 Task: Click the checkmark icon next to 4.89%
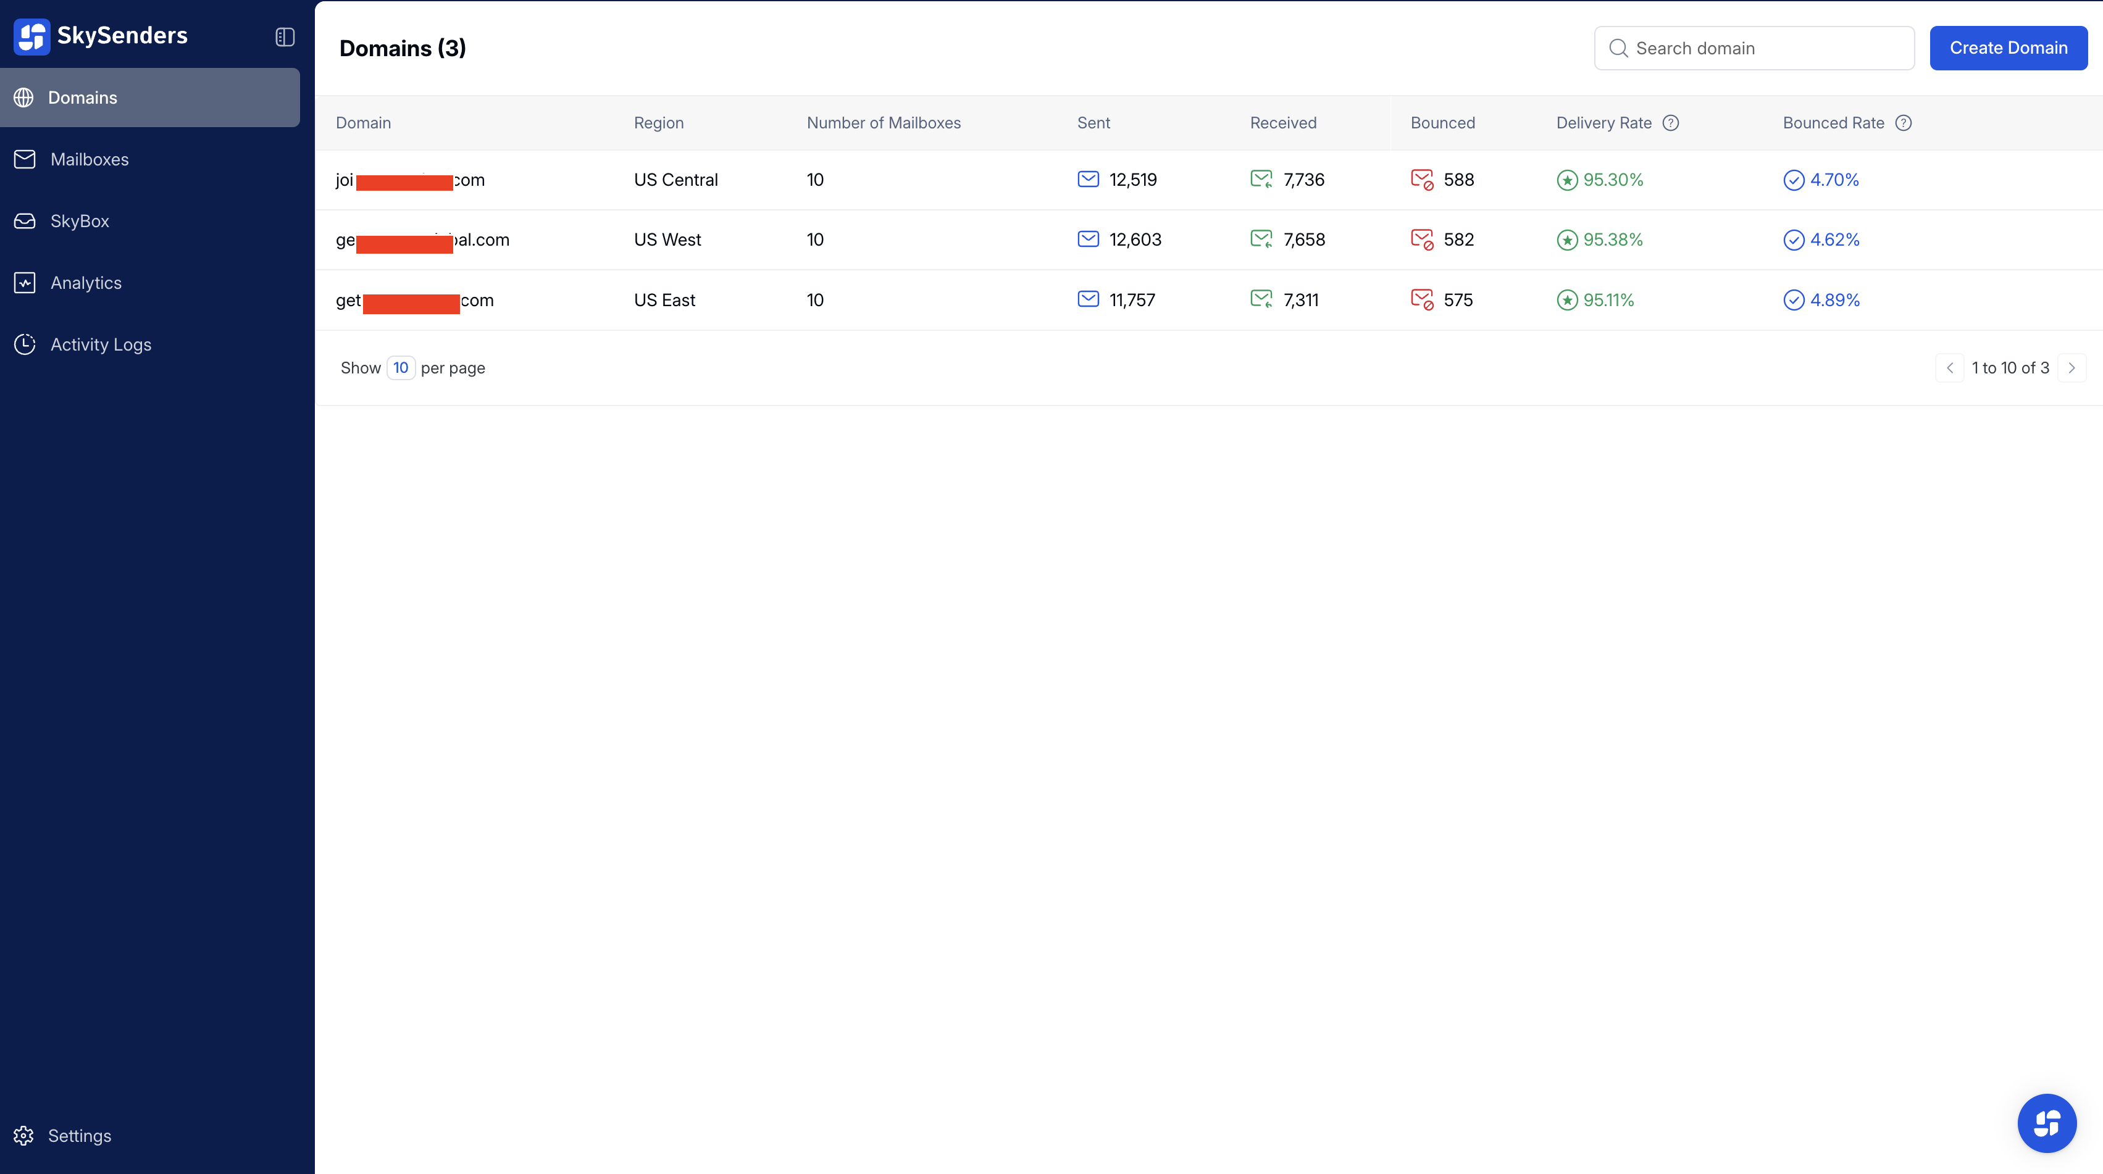tap(1793, 300)
